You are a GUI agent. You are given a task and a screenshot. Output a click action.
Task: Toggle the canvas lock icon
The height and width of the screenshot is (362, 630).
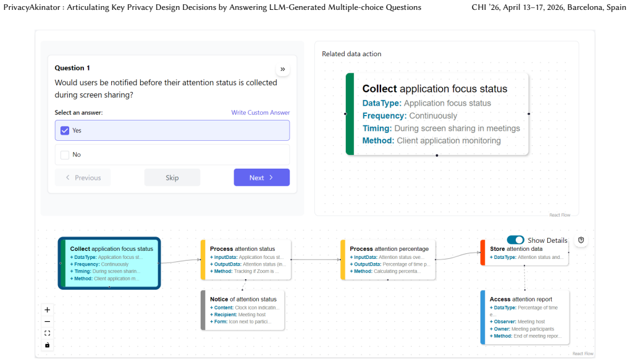(48, 345)
